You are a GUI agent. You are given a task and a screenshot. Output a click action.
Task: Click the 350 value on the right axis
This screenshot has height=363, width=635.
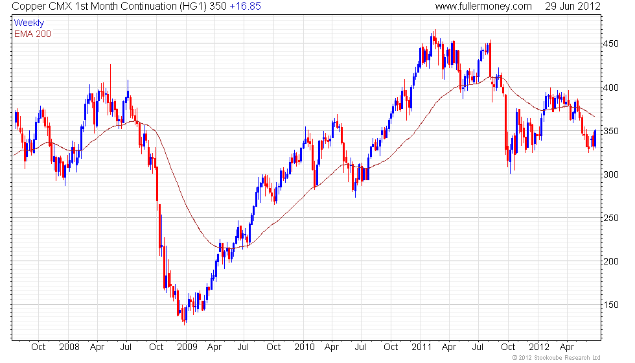[610, 131]
